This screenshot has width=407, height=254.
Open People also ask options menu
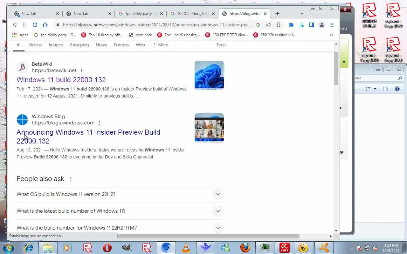pyautogui.click(x=71, y=179)
